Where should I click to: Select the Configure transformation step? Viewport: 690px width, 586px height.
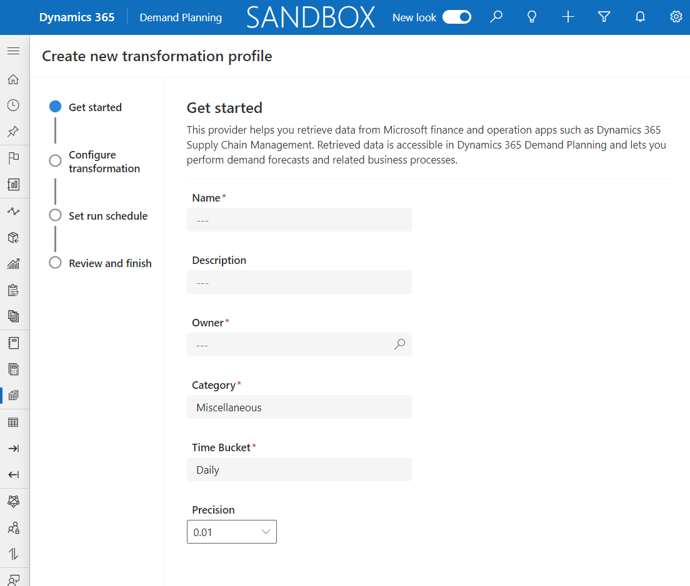click(94, 162)
